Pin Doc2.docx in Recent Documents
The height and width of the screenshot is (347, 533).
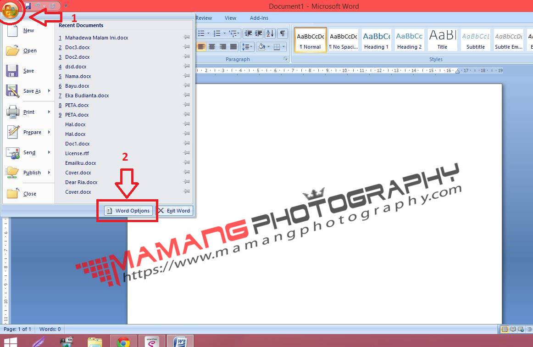point(186,56)
